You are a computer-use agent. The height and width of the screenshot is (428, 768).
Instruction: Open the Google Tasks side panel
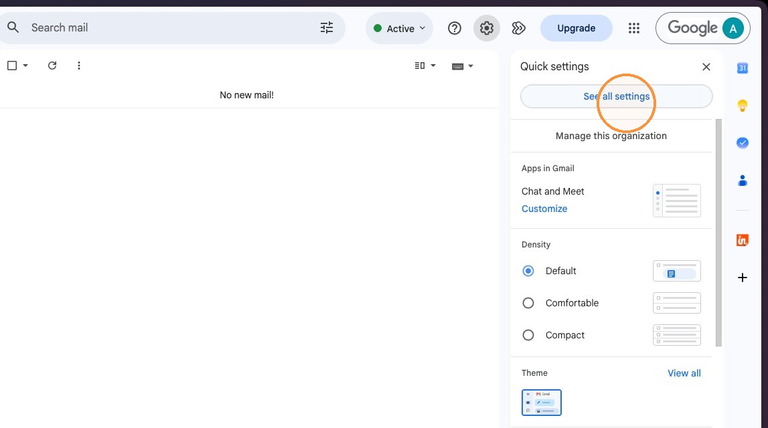pos(743,142)
